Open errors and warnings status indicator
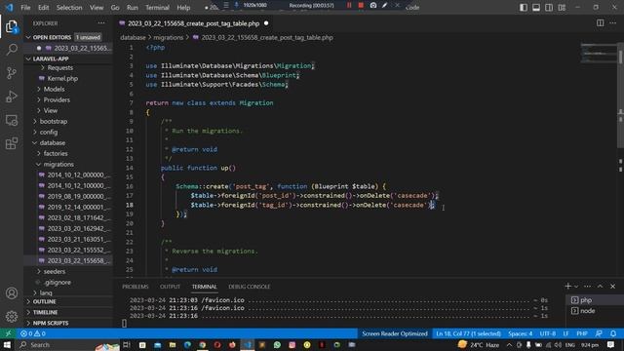 coord(33,333)
